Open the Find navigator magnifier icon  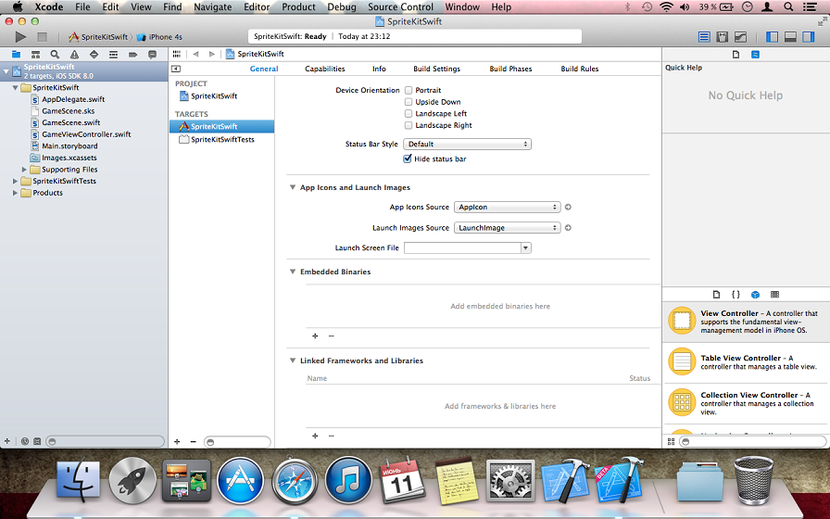(55, 54)
